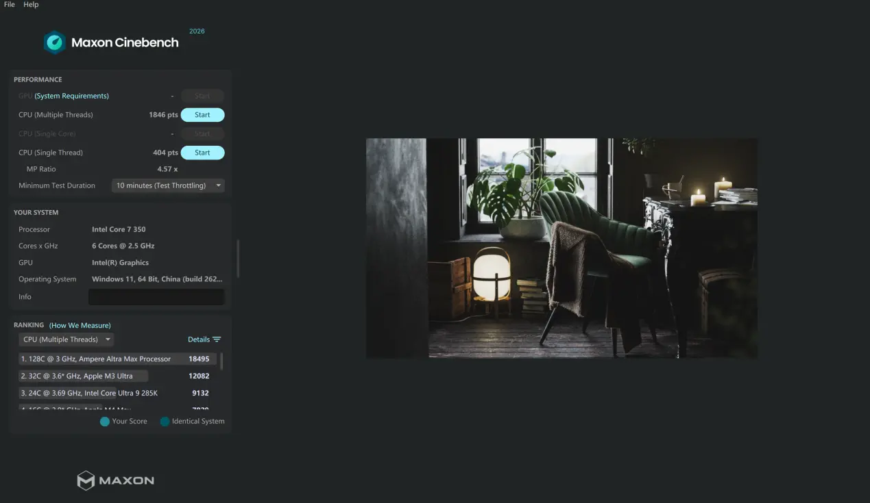870x503 pixels.
Task: Click the 404 pts single-thread score
Action: (x=165, y=153)
